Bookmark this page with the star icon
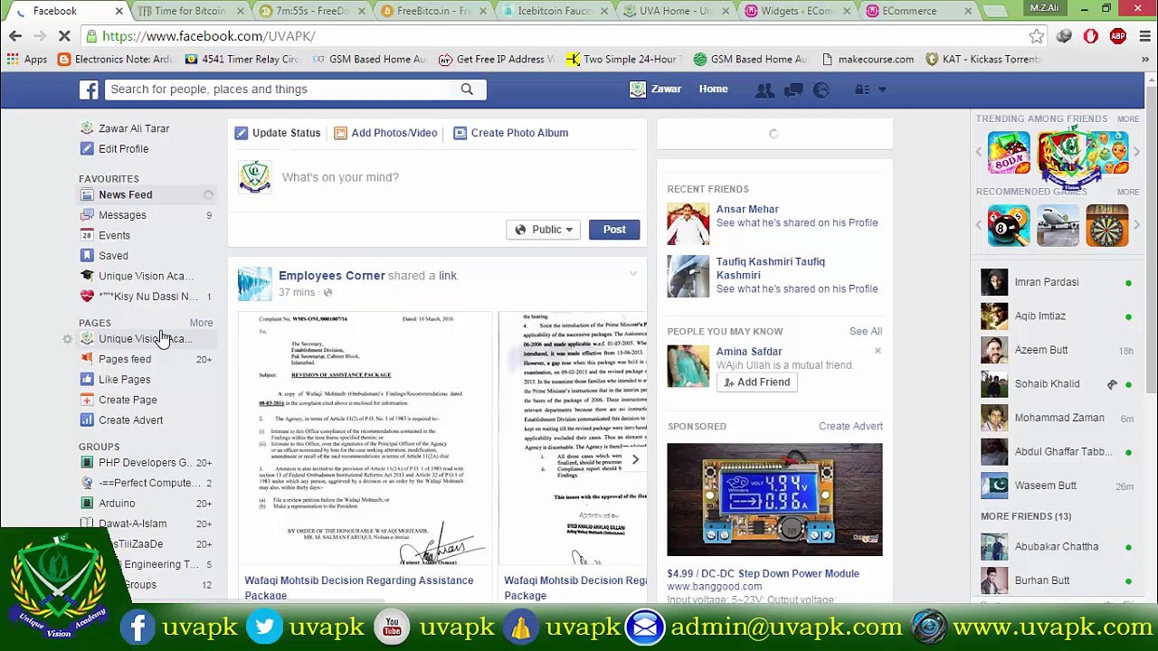 click(1037, 36)
